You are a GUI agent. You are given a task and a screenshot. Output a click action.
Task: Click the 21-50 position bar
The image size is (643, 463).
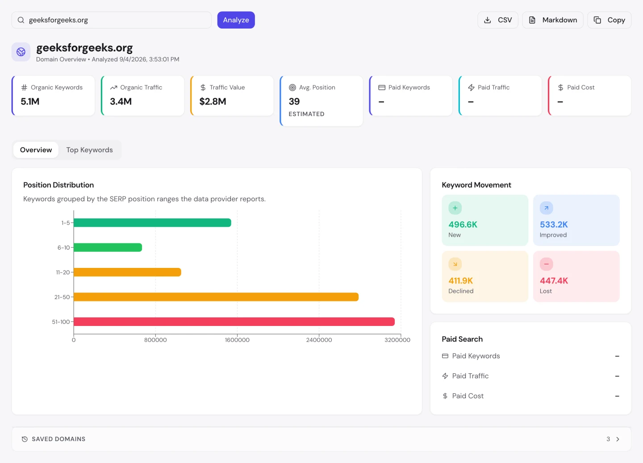[x=216, y=297]
